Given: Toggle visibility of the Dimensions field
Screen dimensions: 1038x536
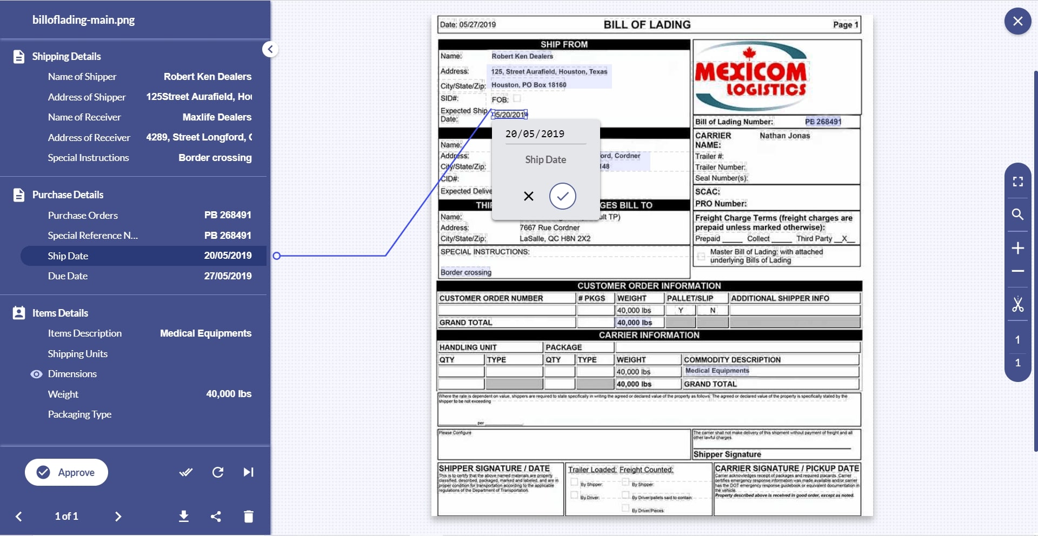Looking at the screenshot, I should click(36, 374).
